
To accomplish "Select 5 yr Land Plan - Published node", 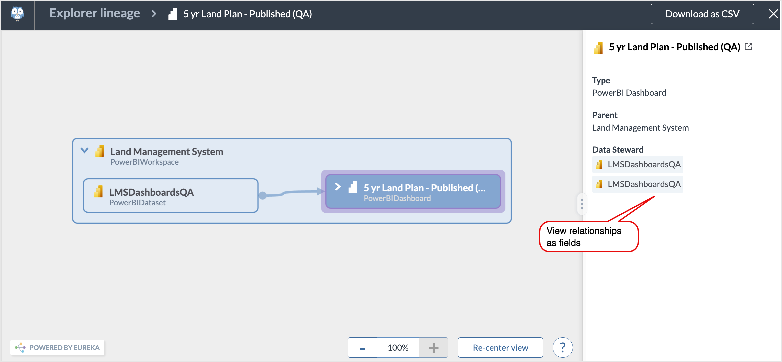I will coord(413,191).
